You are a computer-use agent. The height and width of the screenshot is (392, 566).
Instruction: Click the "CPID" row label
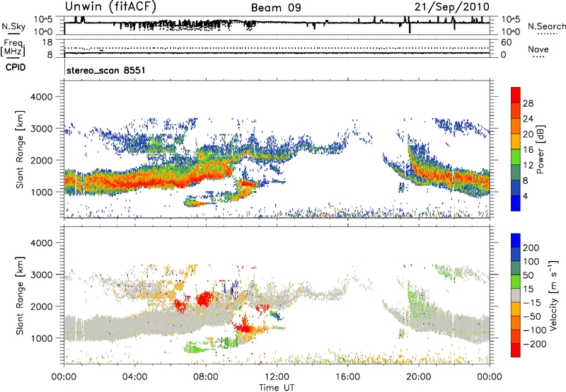point(16,67)
